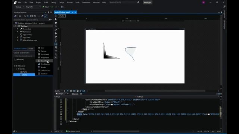The width and height of the screenshot is (239, 134).
Task: Click Refresh icon in Solution Explorer toolbar
Action: pyautogui.click(x=28, y=16)
